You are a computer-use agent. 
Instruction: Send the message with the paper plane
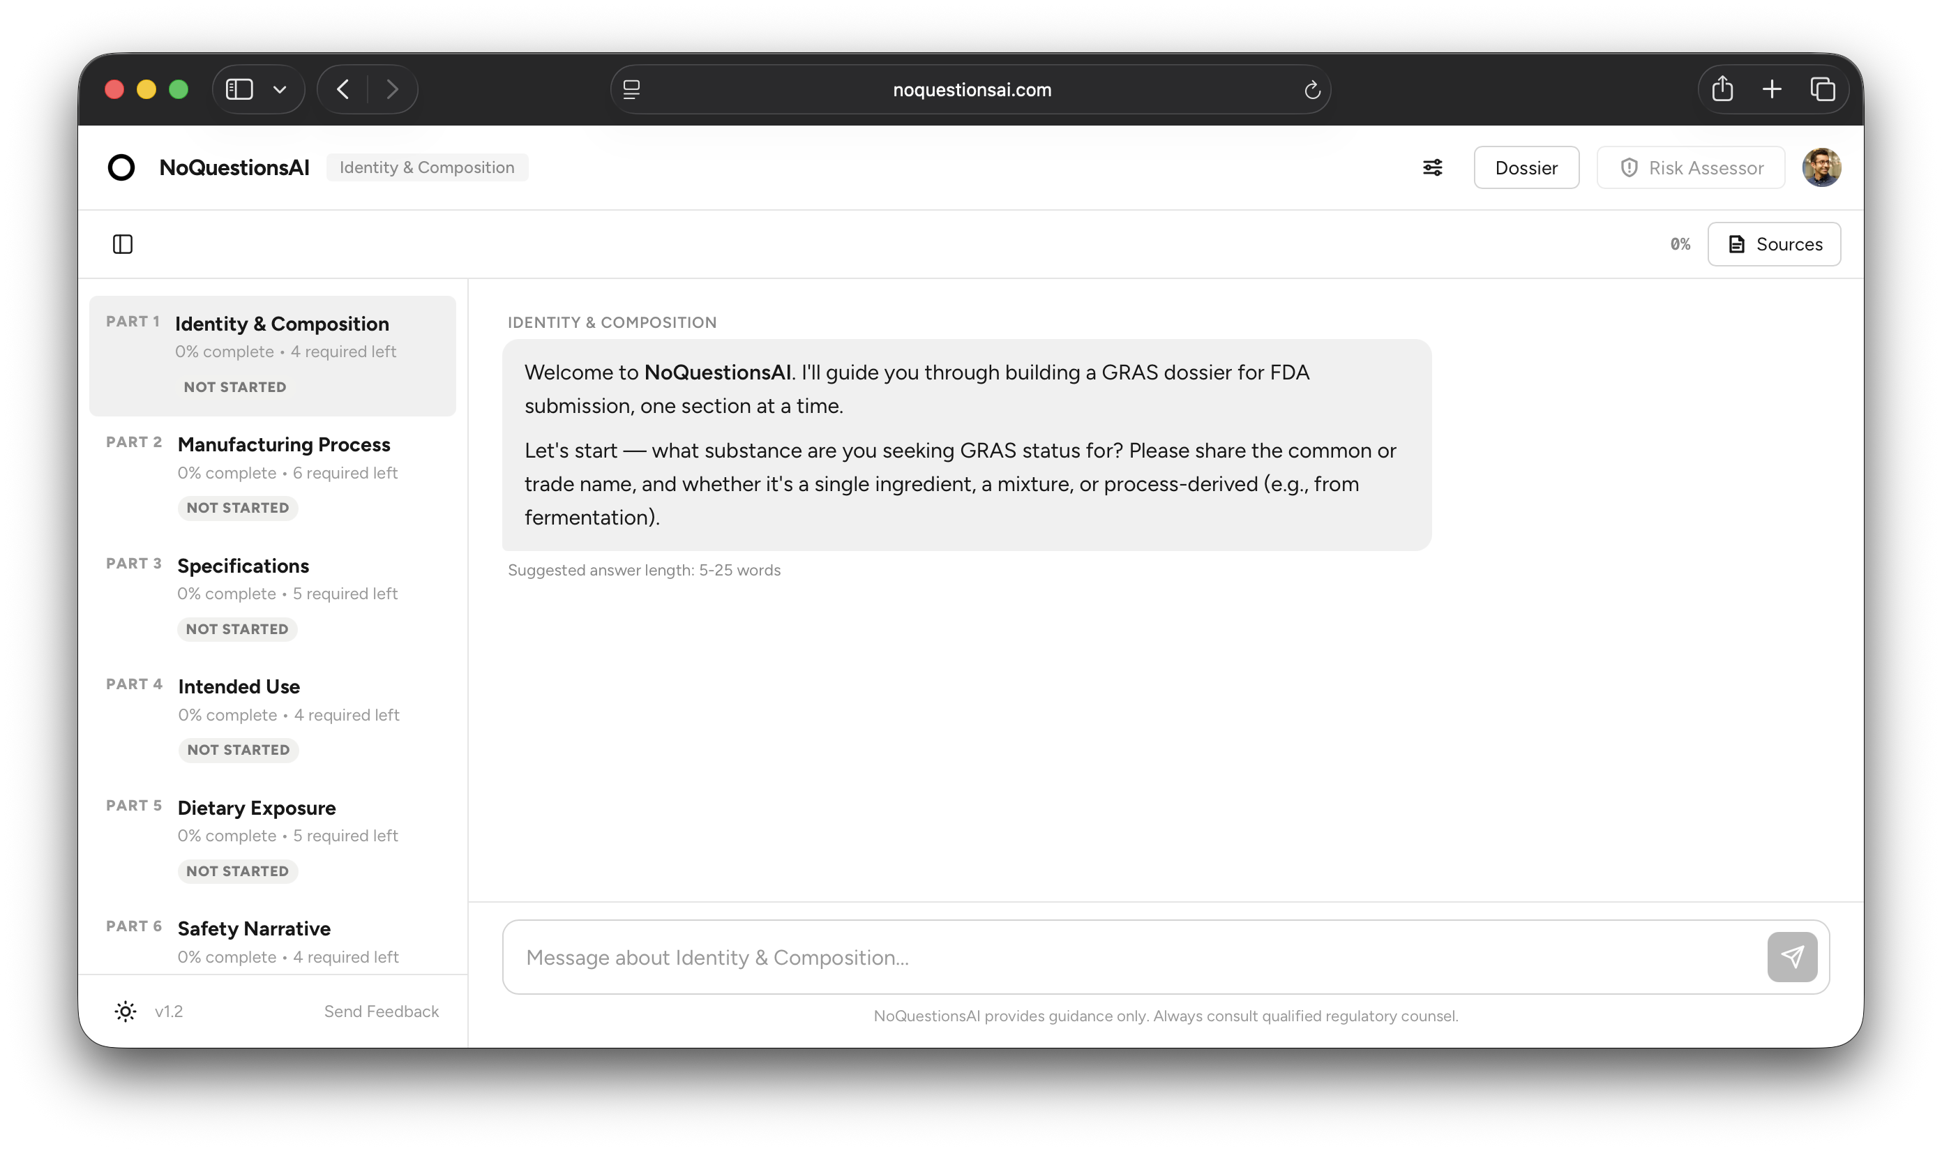pos(1791,956)
